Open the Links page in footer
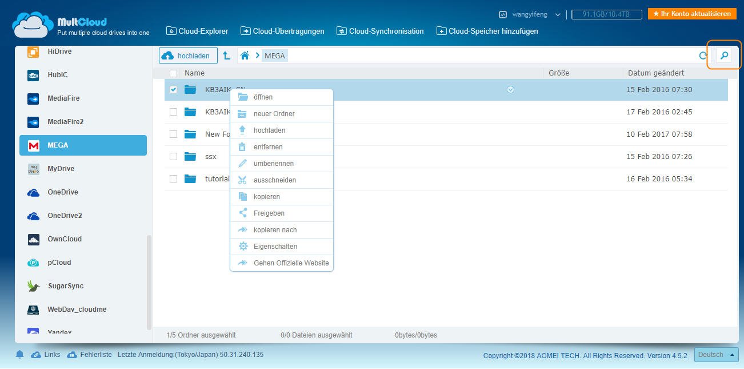Image resolution: width=744 pixels, height=369 pixels. 46,355
